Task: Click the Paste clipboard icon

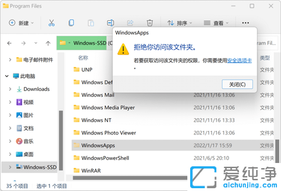Action: point(91,23)
